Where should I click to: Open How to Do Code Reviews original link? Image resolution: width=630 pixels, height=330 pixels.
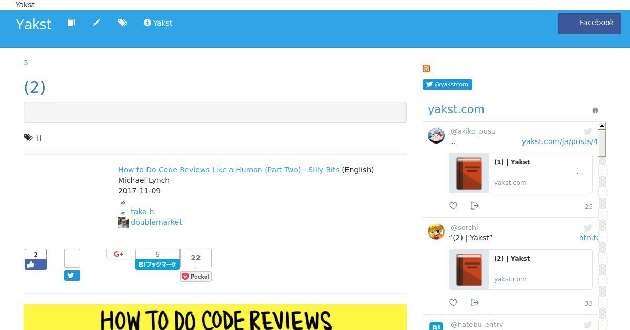229,170
